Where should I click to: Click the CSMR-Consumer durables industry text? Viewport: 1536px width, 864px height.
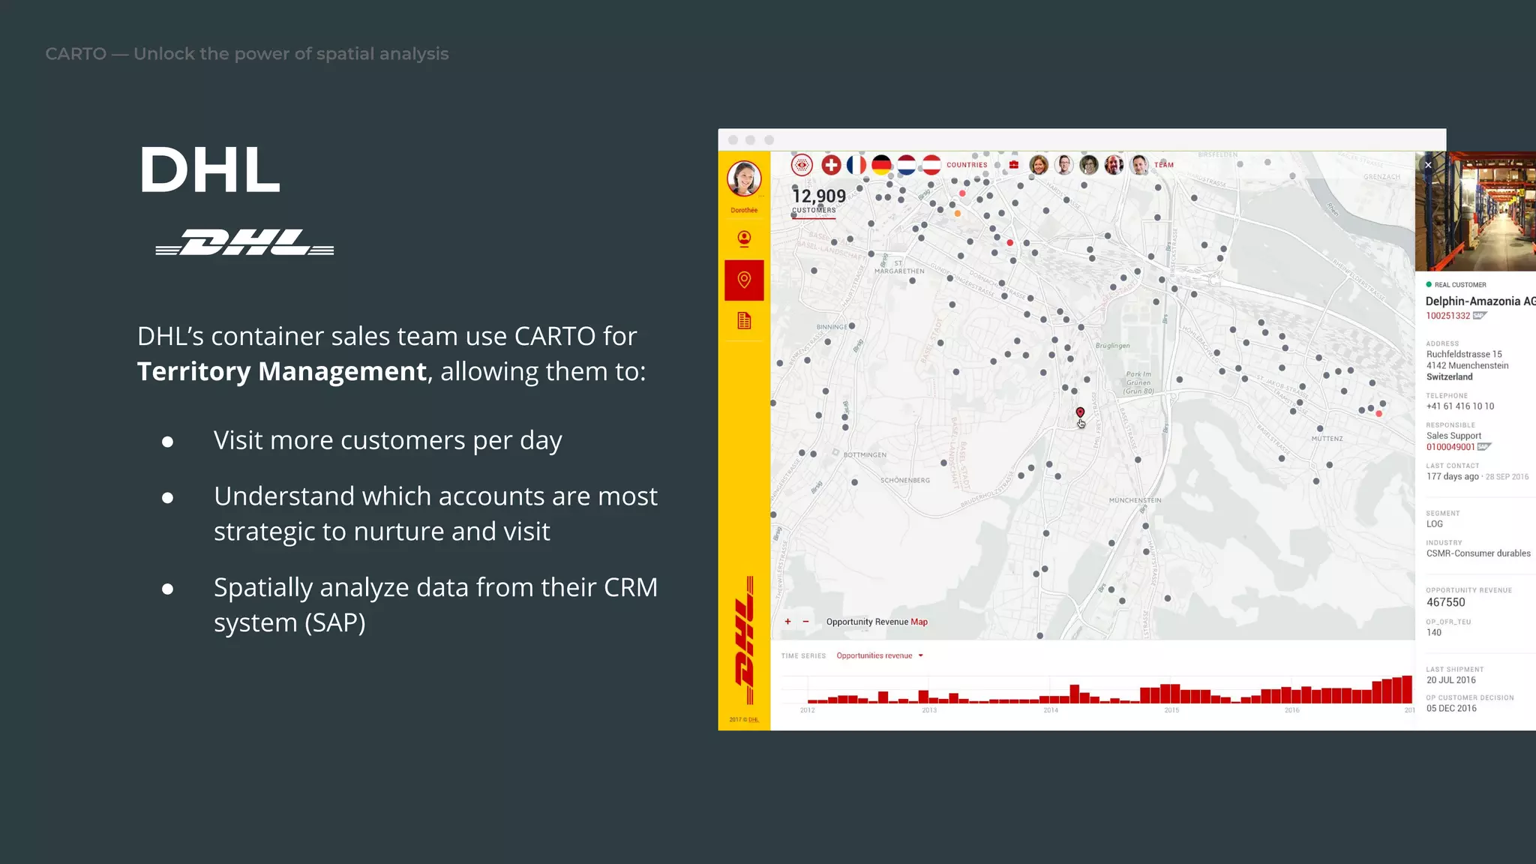tap(1478, 553)
